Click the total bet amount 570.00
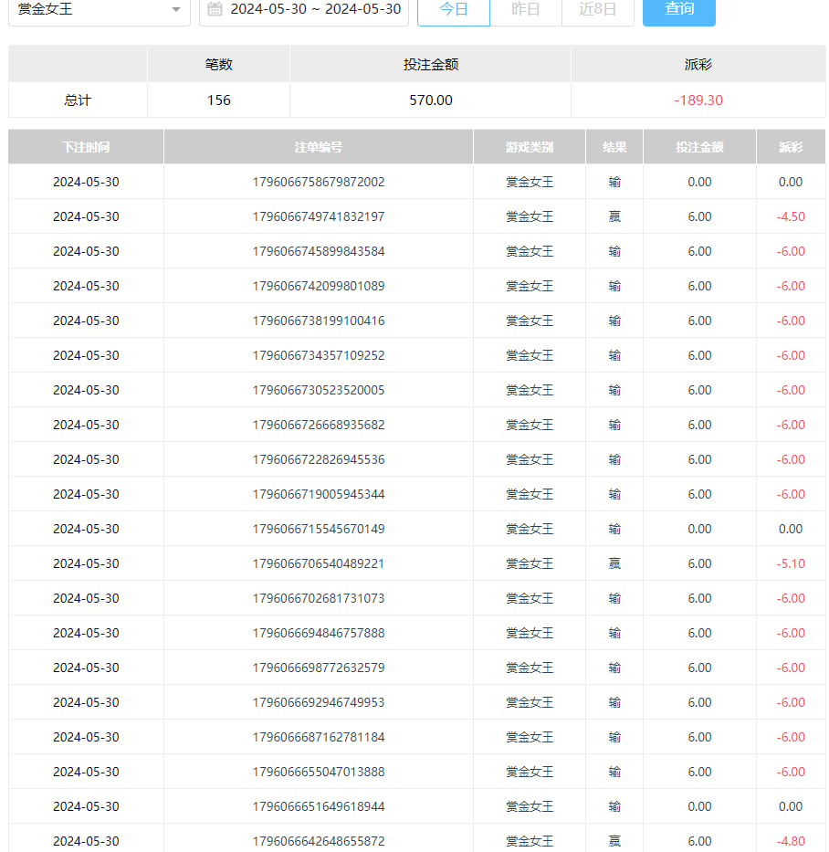The image size is (829, 852). tap(430, 100)
